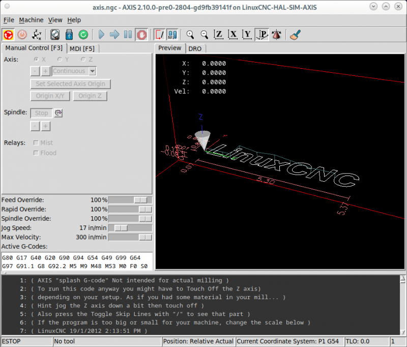
Task: Switch to Y view preset
Action: [x=247, y=35]
